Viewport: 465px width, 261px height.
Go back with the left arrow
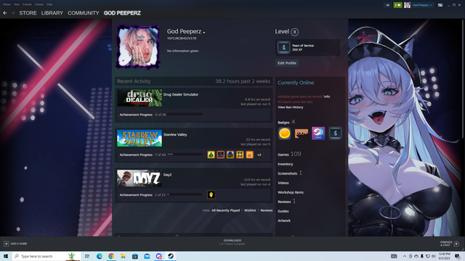tap(5, 13)
